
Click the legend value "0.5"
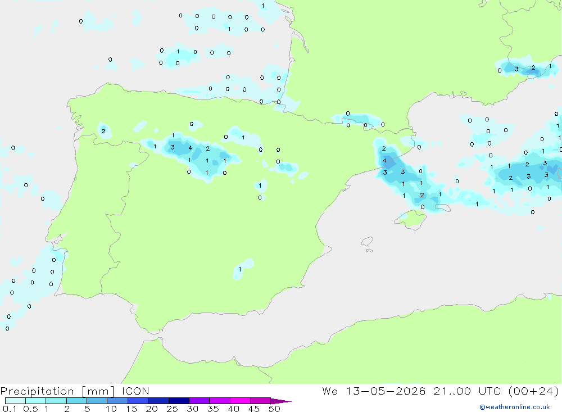[x=30, y=409]
